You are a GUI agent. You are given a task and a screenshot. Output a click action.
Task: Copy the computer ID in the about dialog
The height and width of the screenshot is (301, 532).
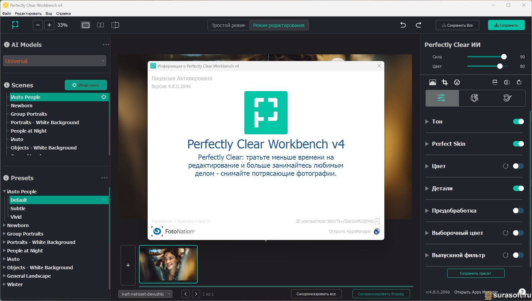click(377, 221)
